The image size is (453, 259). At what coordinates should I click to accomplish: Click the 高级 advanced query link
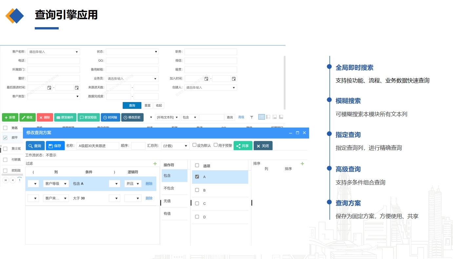click(x=241, y=117)
